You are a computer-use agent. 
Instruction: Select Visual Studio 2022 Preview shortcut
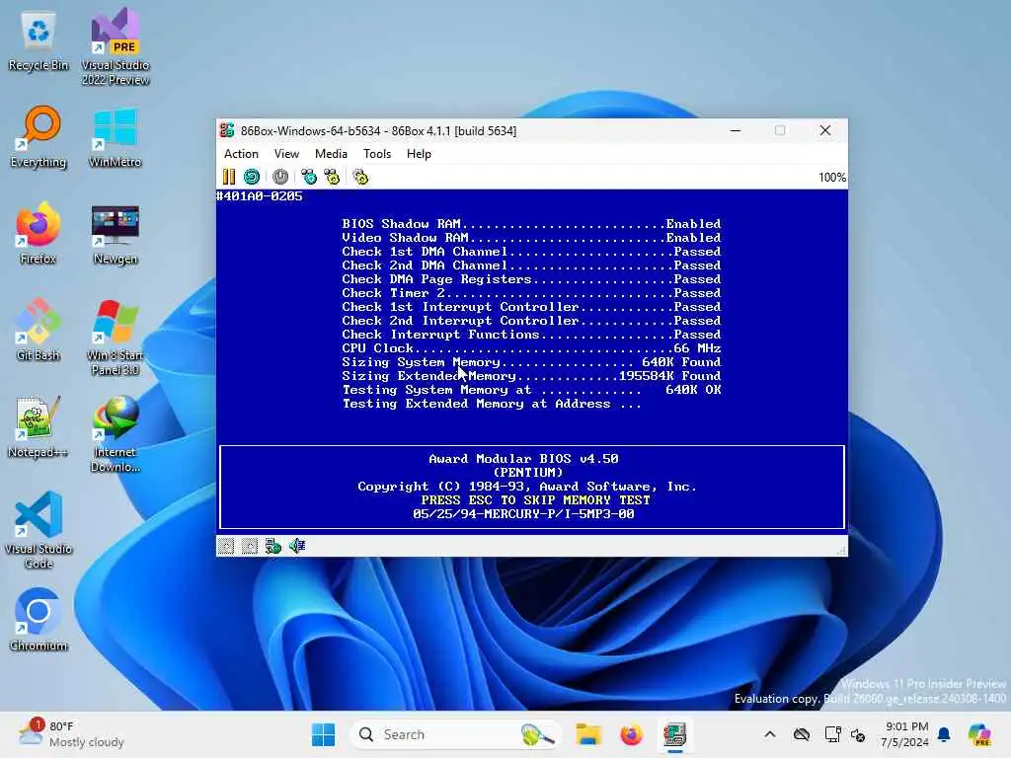(116, 46)
